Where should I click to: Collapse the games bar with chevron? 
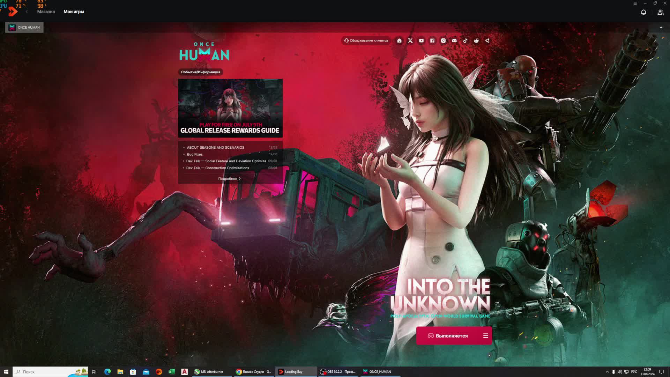pyautogui.click(x=661, y=28)
